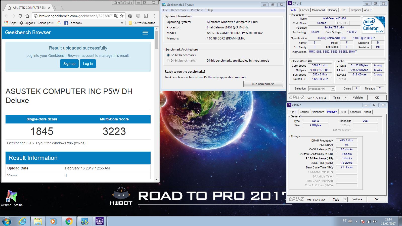Switch to Graphics tab in bottom CPU-Z
The image size is (402, 226).
[x=355, y=112]
